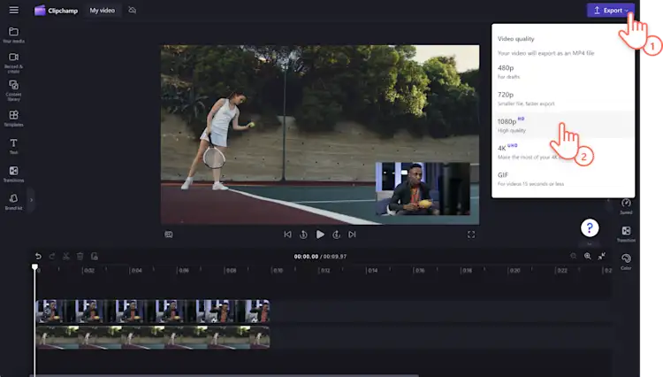
Task: Click the Clipchamp logo
Action: pos(56,10)
